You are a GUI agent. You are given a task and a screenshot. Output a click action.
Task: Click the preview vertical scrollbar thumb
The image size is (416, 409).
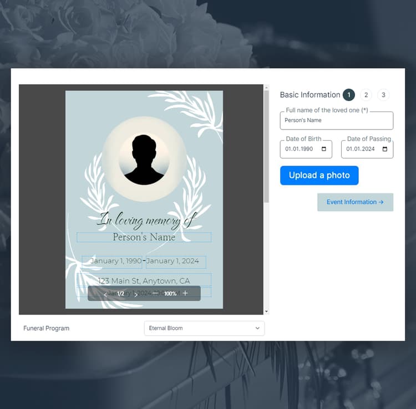(266, 146)
